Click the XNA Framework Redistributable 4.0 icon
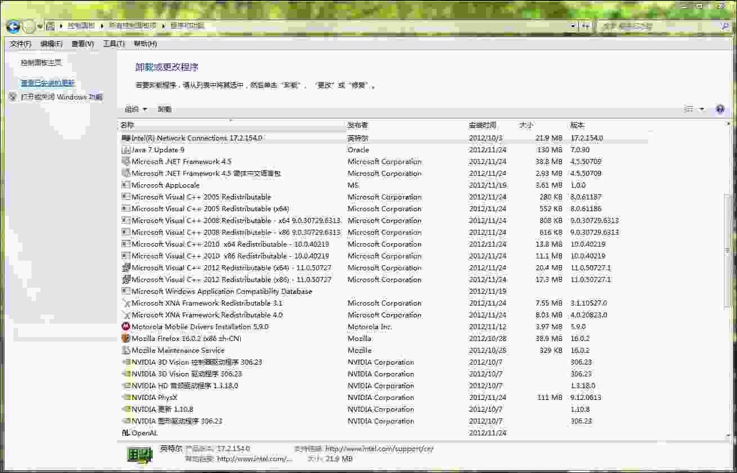737x473 pixels. point(126,315)
